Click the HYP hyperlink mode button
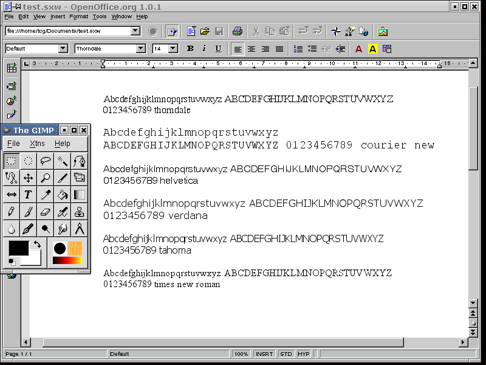Viewport: 486px width, 365px height. point(303,354)
